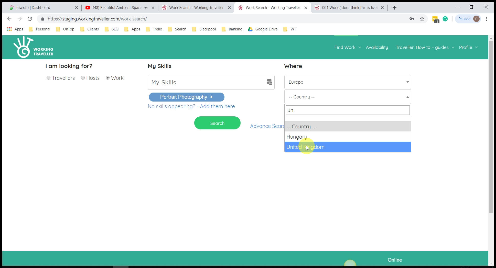
Task: Open the Chrome three-dot menu
Action: tap(487, 19)
